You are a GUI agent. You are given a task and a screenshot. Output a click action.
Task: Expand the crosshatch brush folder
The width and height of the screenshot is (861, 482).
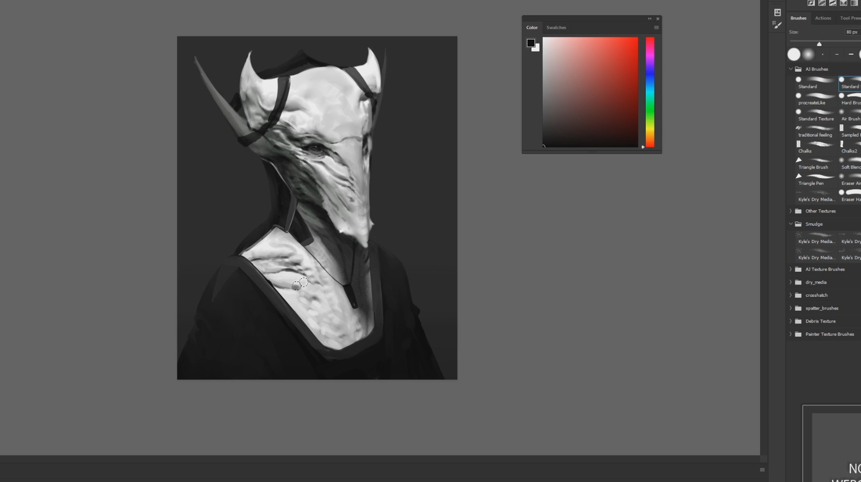click(791, 295)
